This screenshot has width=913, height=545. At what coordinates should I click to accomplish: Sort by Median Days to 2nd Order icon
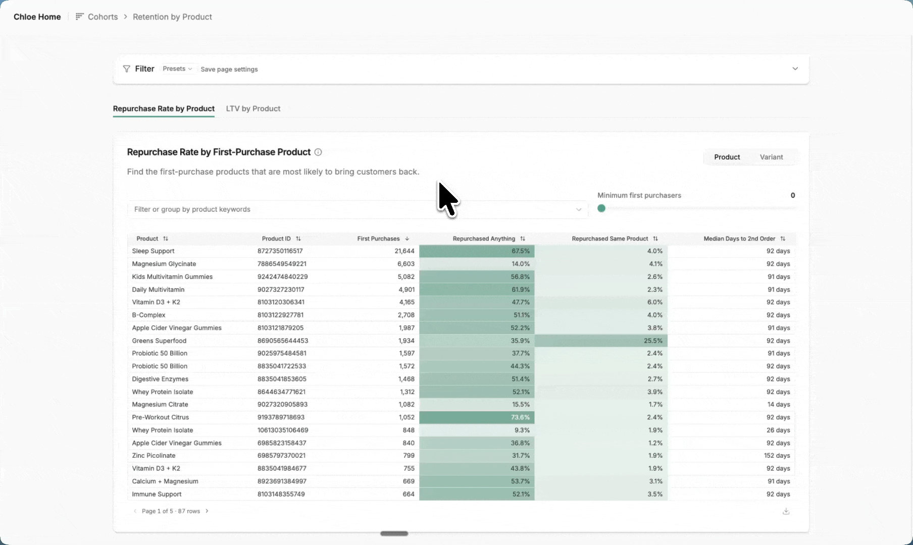(783, 239)
